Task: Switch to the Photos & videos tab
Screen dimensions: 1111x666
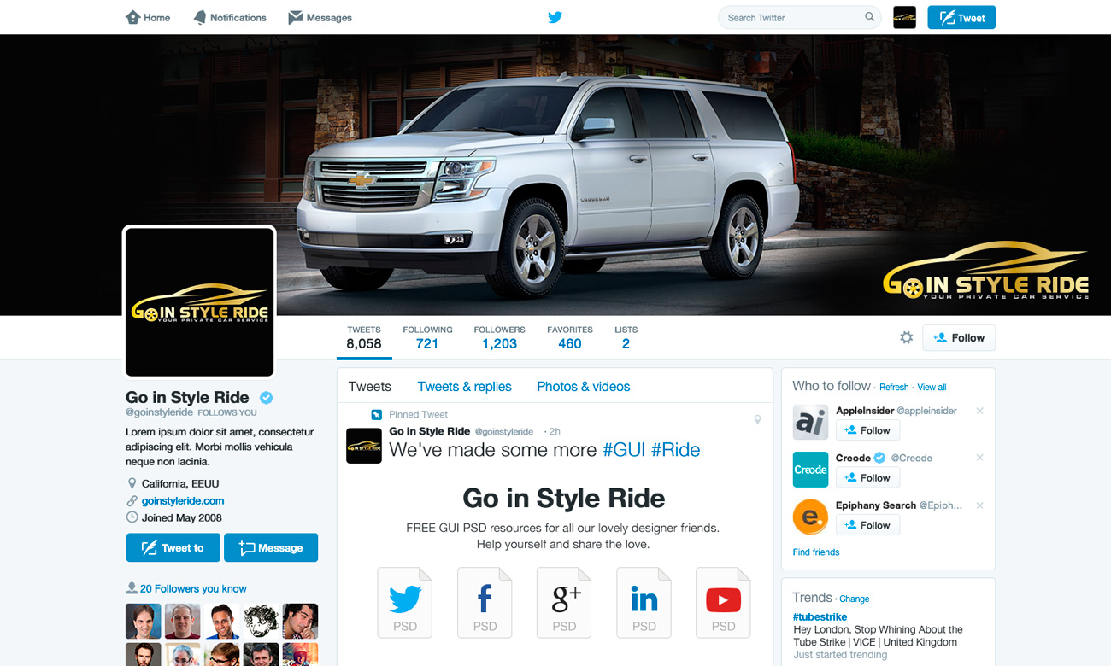Action: click(x=583, y=386)
